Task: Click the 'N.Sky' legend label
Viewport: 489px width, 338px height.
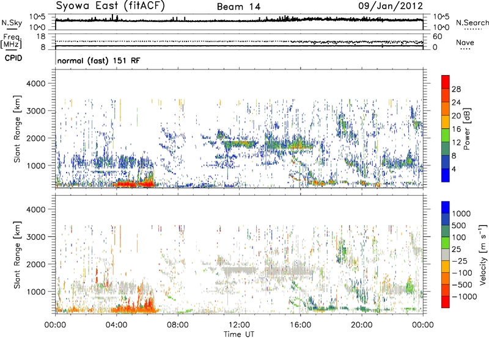Action: [12, 23]
